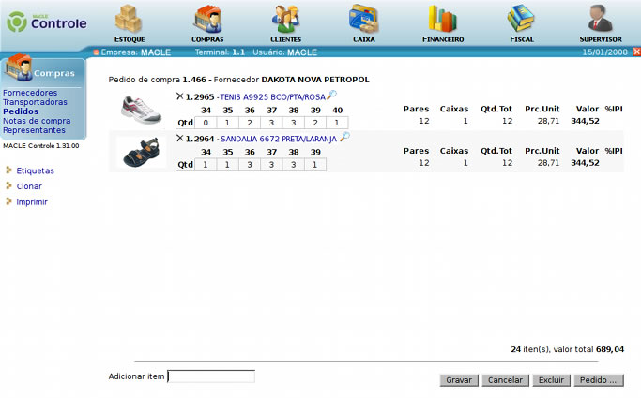Screen dimensions: 641x398
Task: Edit size 40 quantity for TENIS A9925
Action: tap(337, 123)
